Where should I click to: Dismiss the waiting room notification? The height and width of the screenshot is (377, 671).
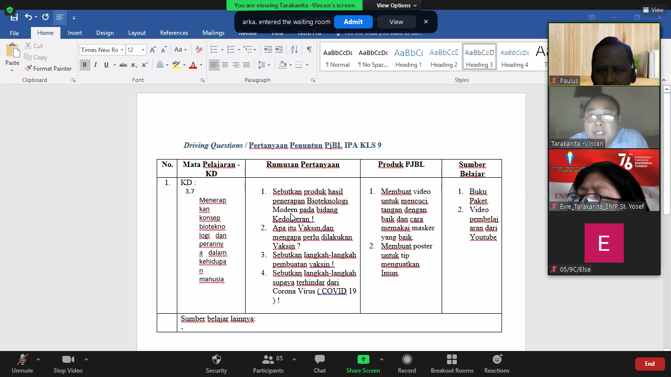coord(426,22)
